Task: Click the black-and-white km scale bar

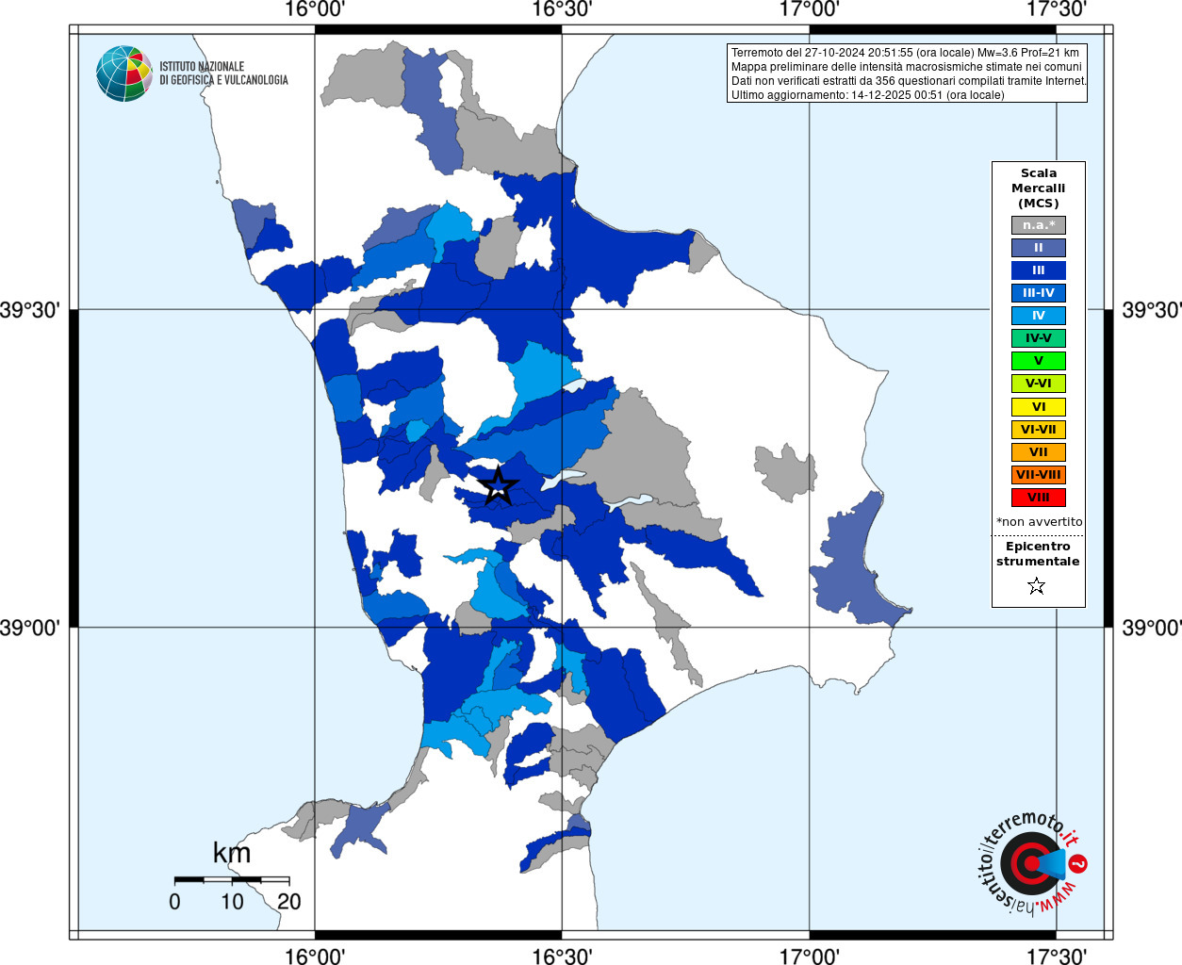Action: point(232,879)
